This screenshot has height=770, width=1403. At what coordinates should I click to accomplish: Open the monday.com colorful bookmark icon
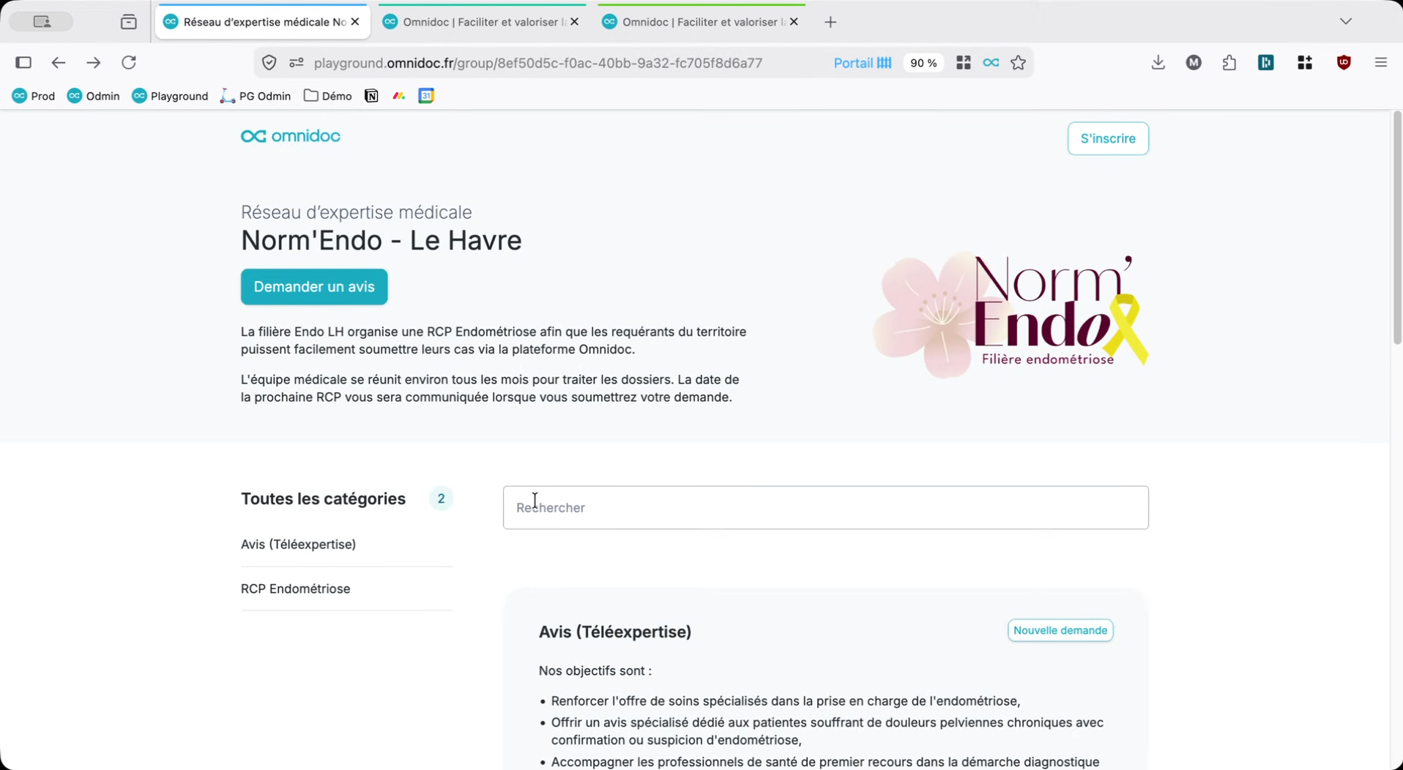click(x=399, y=96)
